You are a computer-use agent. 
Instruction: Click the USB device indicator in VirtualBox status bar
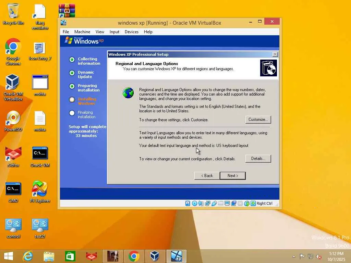click(x=214, y=203)
